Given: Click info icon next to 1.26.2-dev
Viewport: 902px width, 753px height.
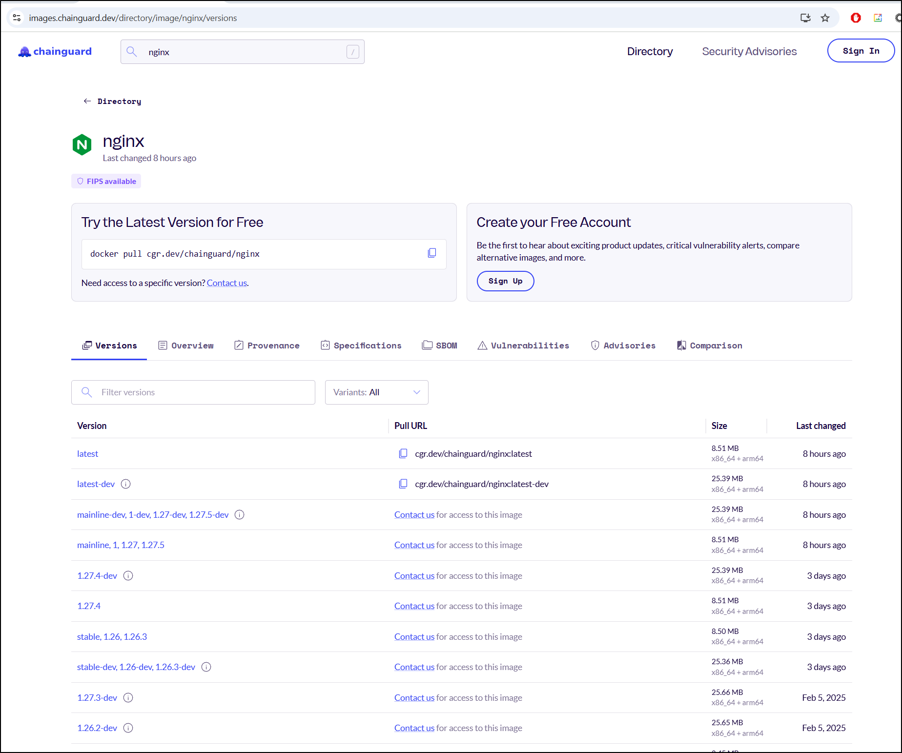Looking at the screenshot, I should pos(128,728).
